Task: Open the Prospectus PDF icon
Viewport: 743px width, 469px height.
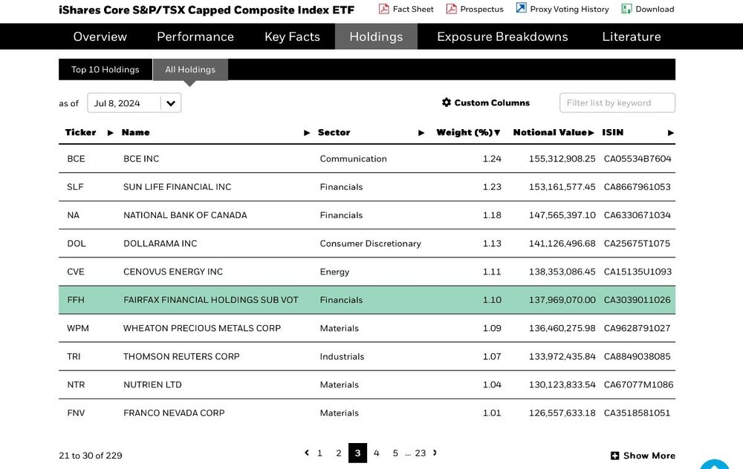Action: pyautogui.click(x=451, y=9)
